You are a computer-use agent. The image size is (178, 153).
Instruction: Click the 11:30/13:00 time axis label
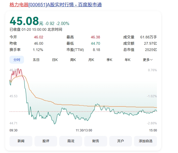pos(84,130)
